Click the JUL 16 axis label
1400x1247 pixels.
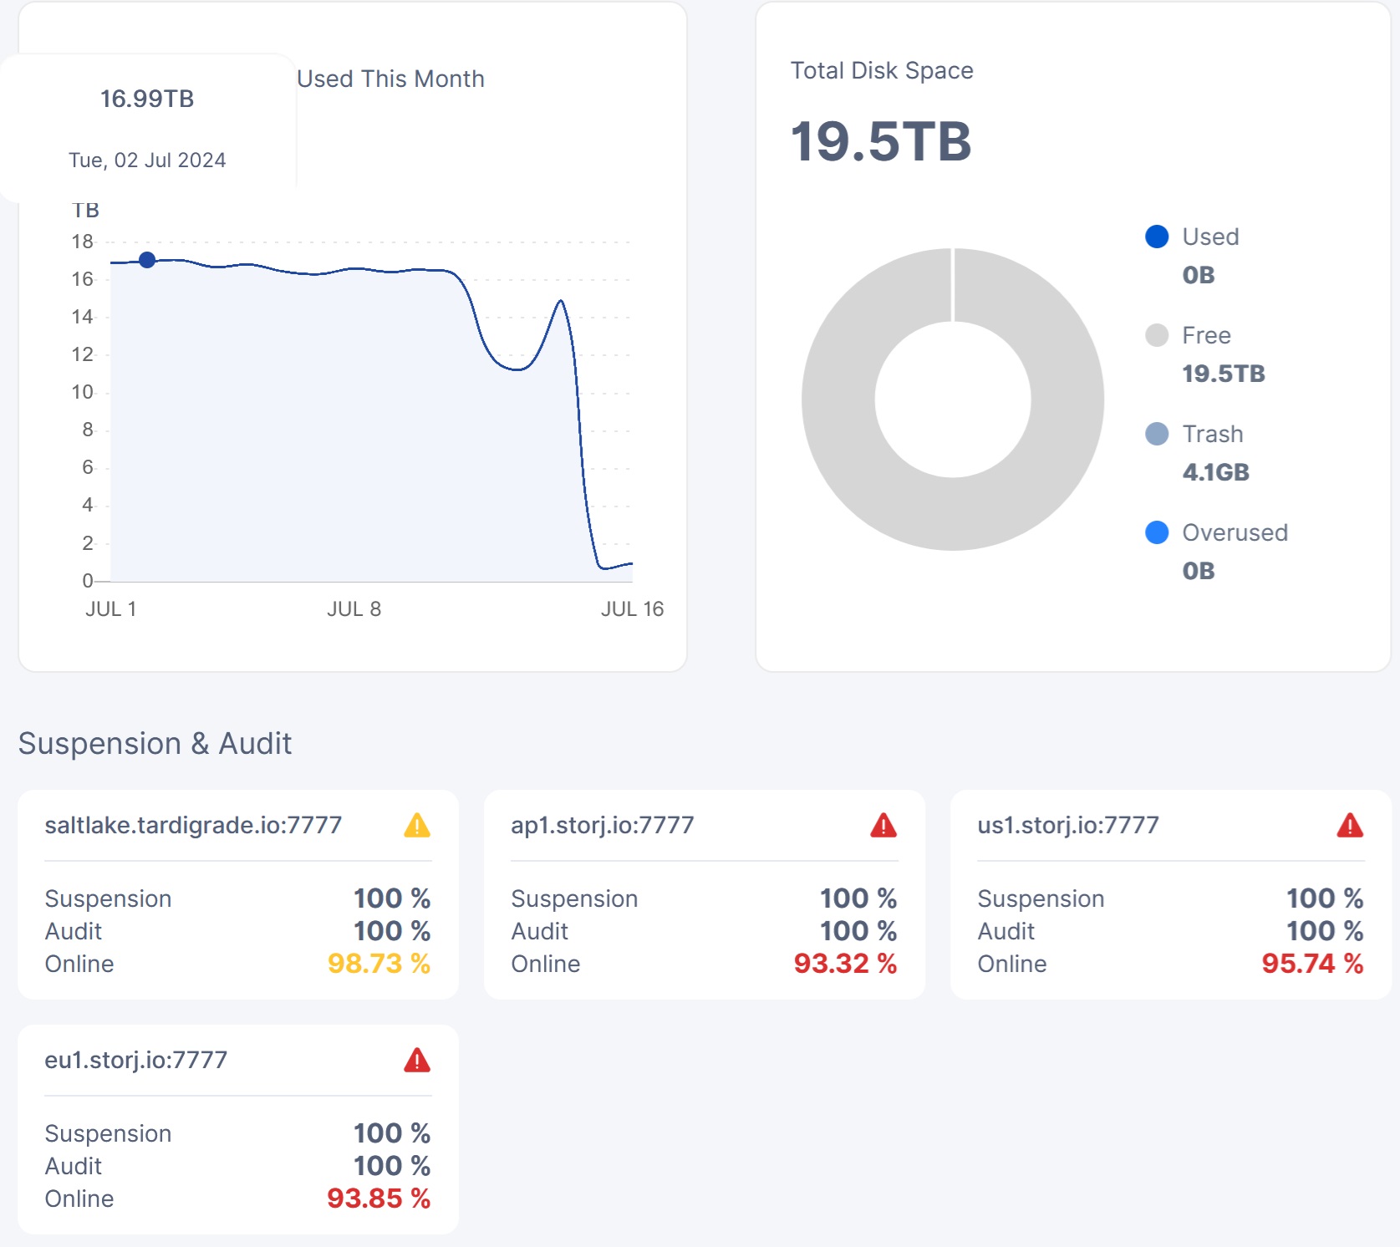point(632,609)
